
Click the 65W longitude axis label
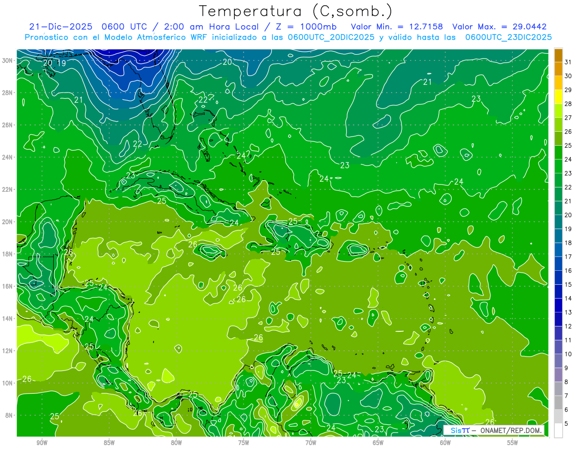click(x=378, y=443)
